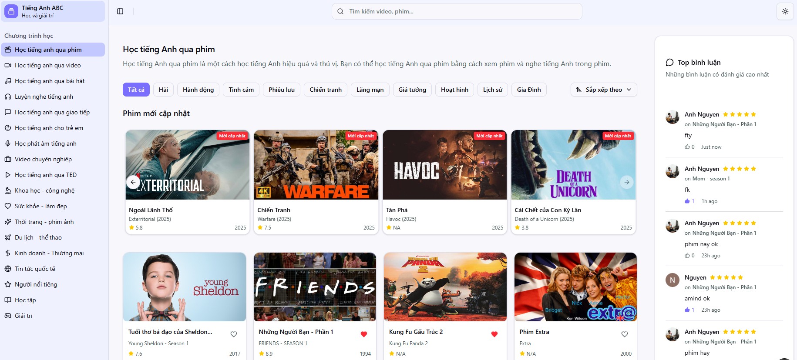This screenshot has width=797, height=360.
Task: Click Video chuyên nghiệp icon
Action: coord(8,159)
